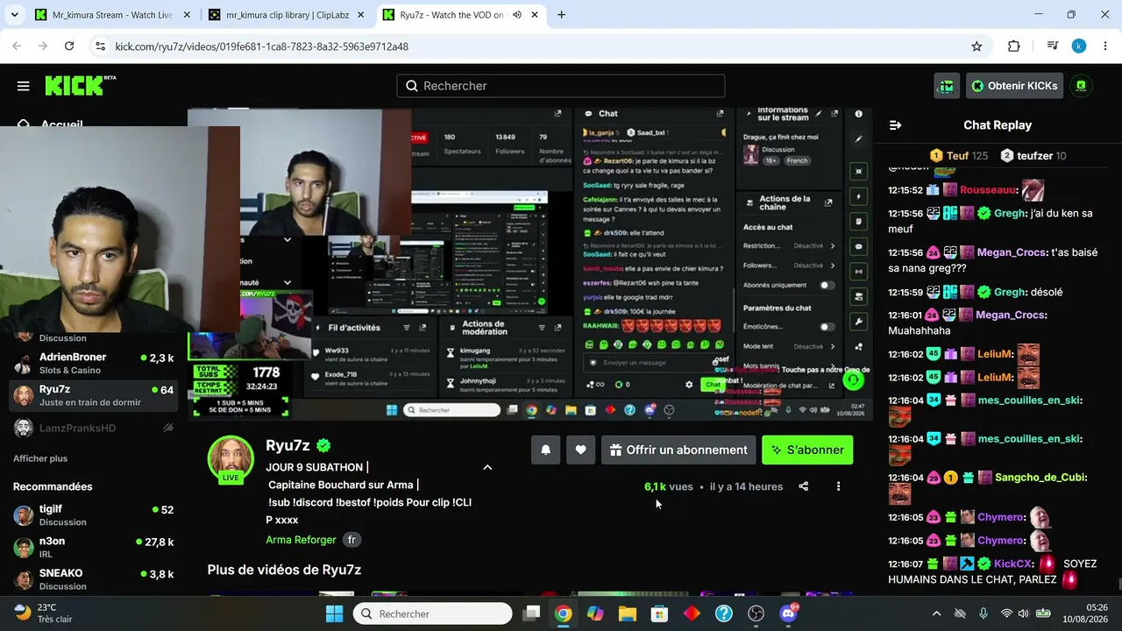Screen dimensions: 1122x631
Task: Show hidden system tray icons
Action: (x=936, y=613)
